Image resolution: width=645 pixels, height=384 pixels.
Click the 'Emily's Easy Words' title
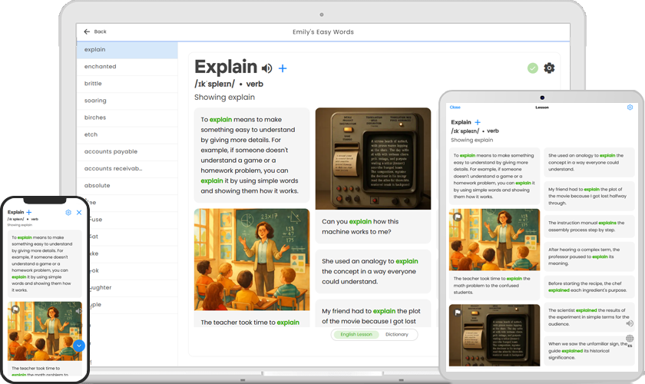(323, 31)
